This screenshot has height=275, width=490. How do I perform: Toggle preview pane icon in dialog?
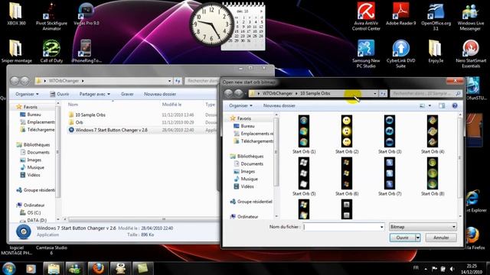pyautogui.click(x=442, y=105)
